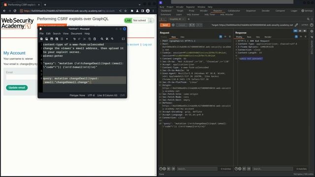Open the Project menu in Burp Suite
This screenshot has height=177, width=315.
coord(170,7)
